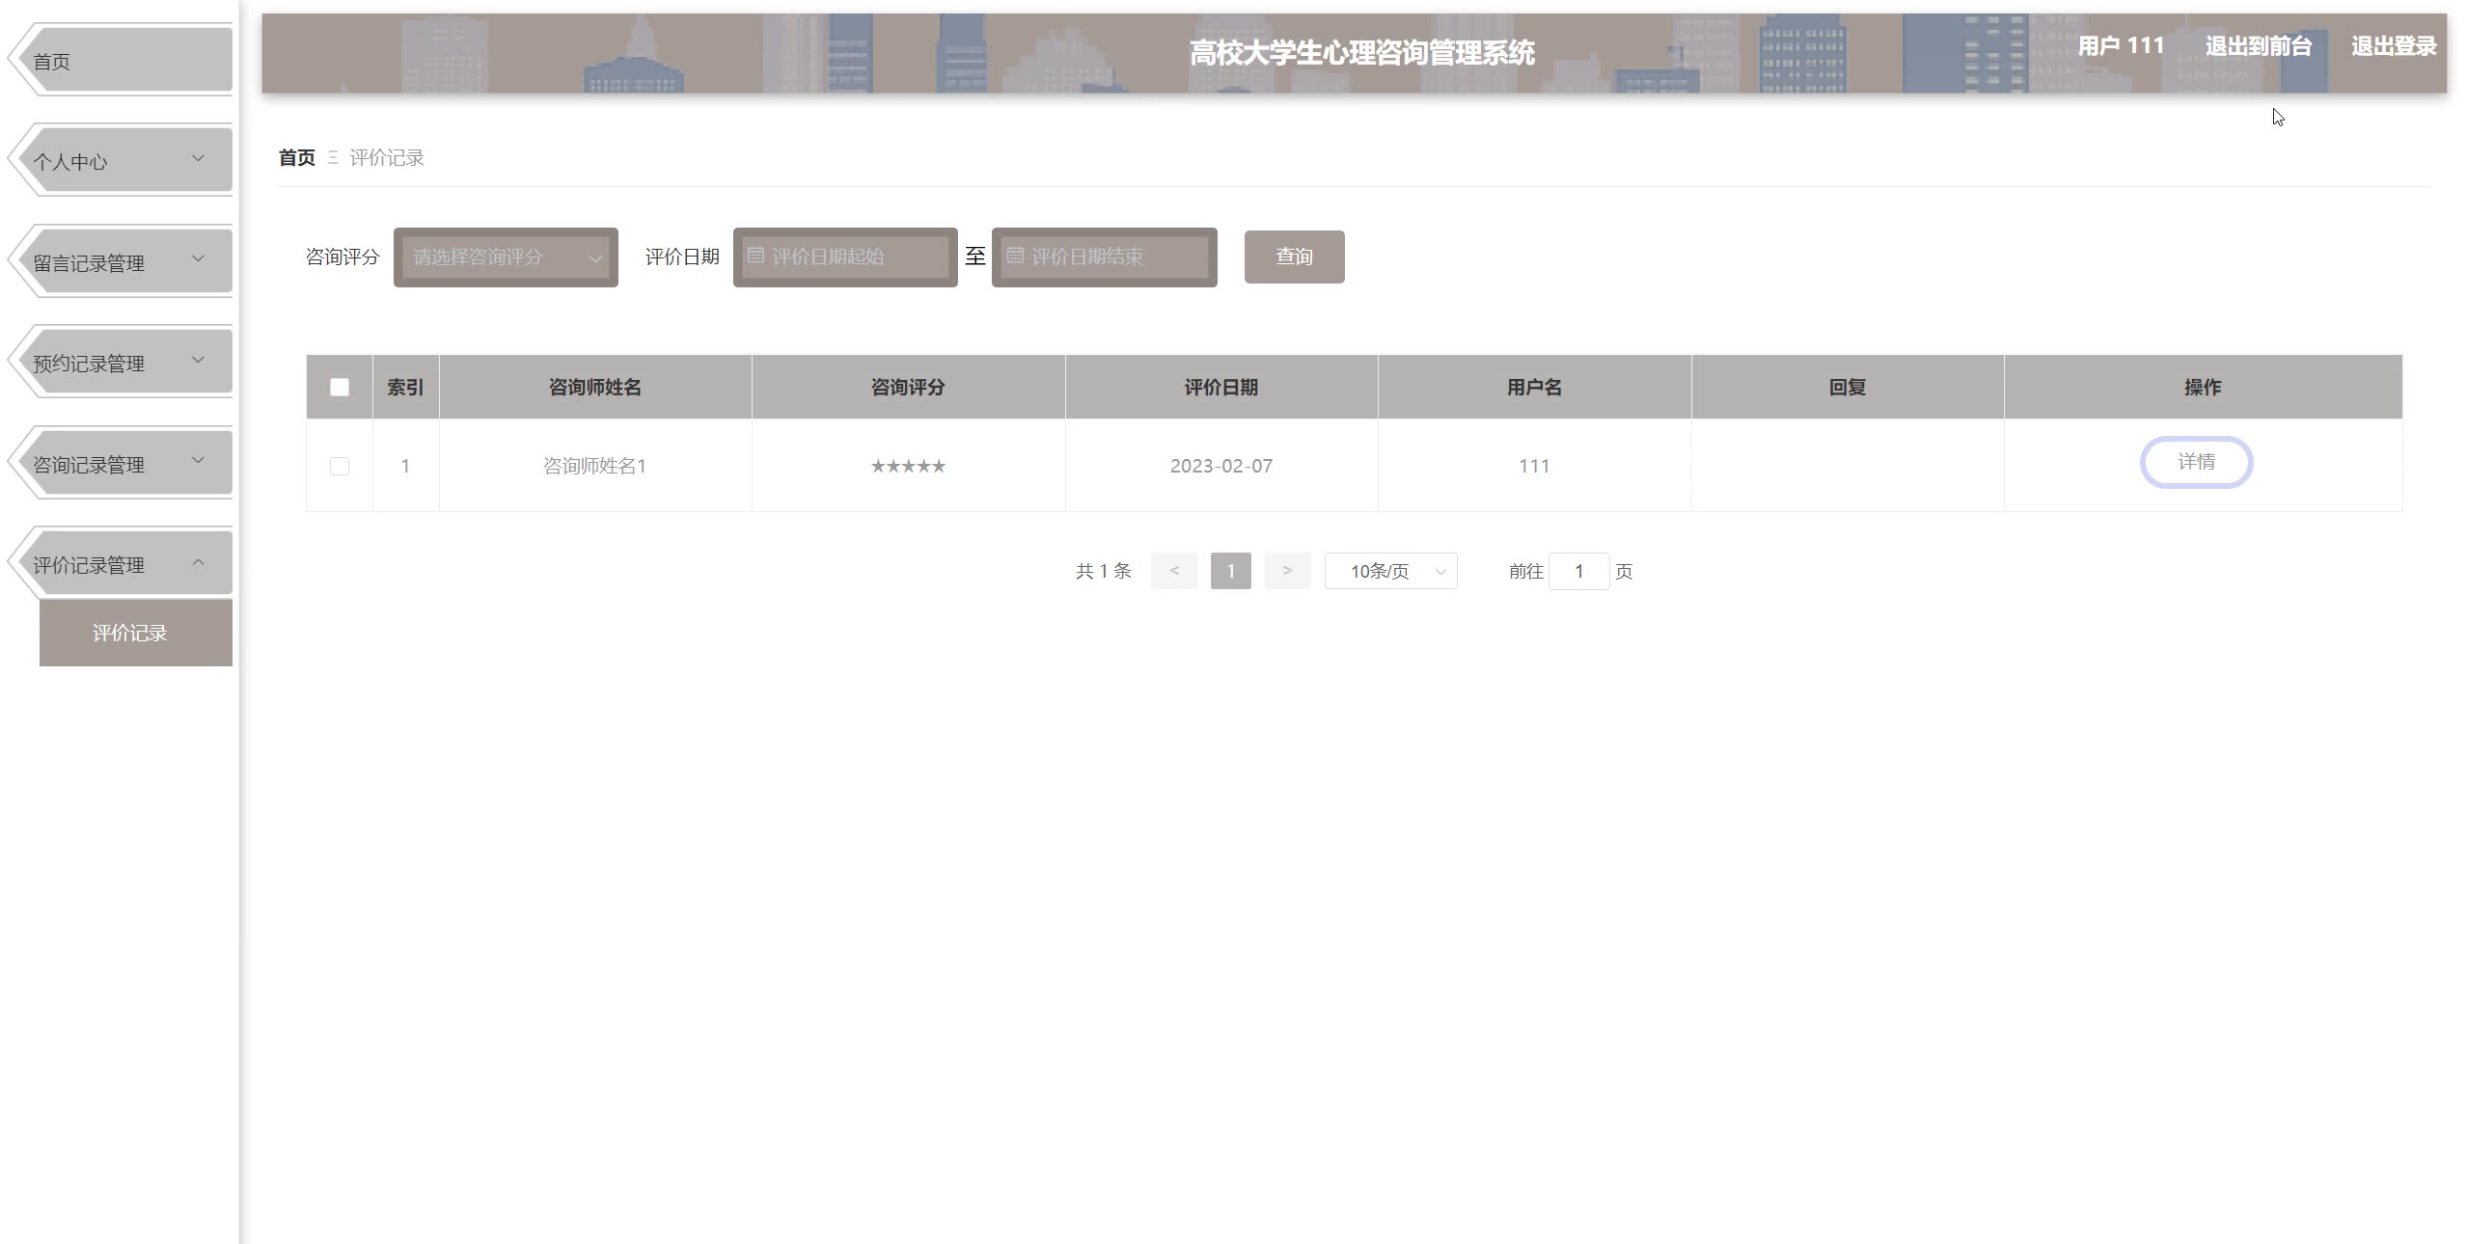
Task: Open 详情 for the first record
Action: (2195, 462)
